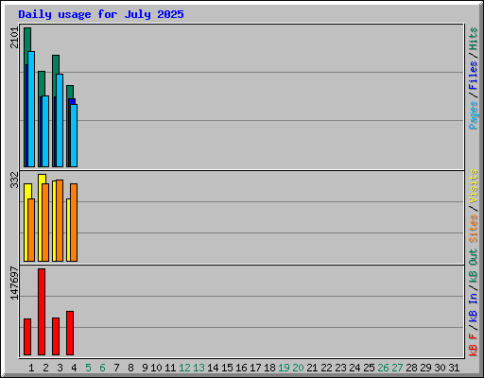This screenshot has height=378, width=484.
Task: Click the 2101 hits axis value
Action: click(14, 38)
